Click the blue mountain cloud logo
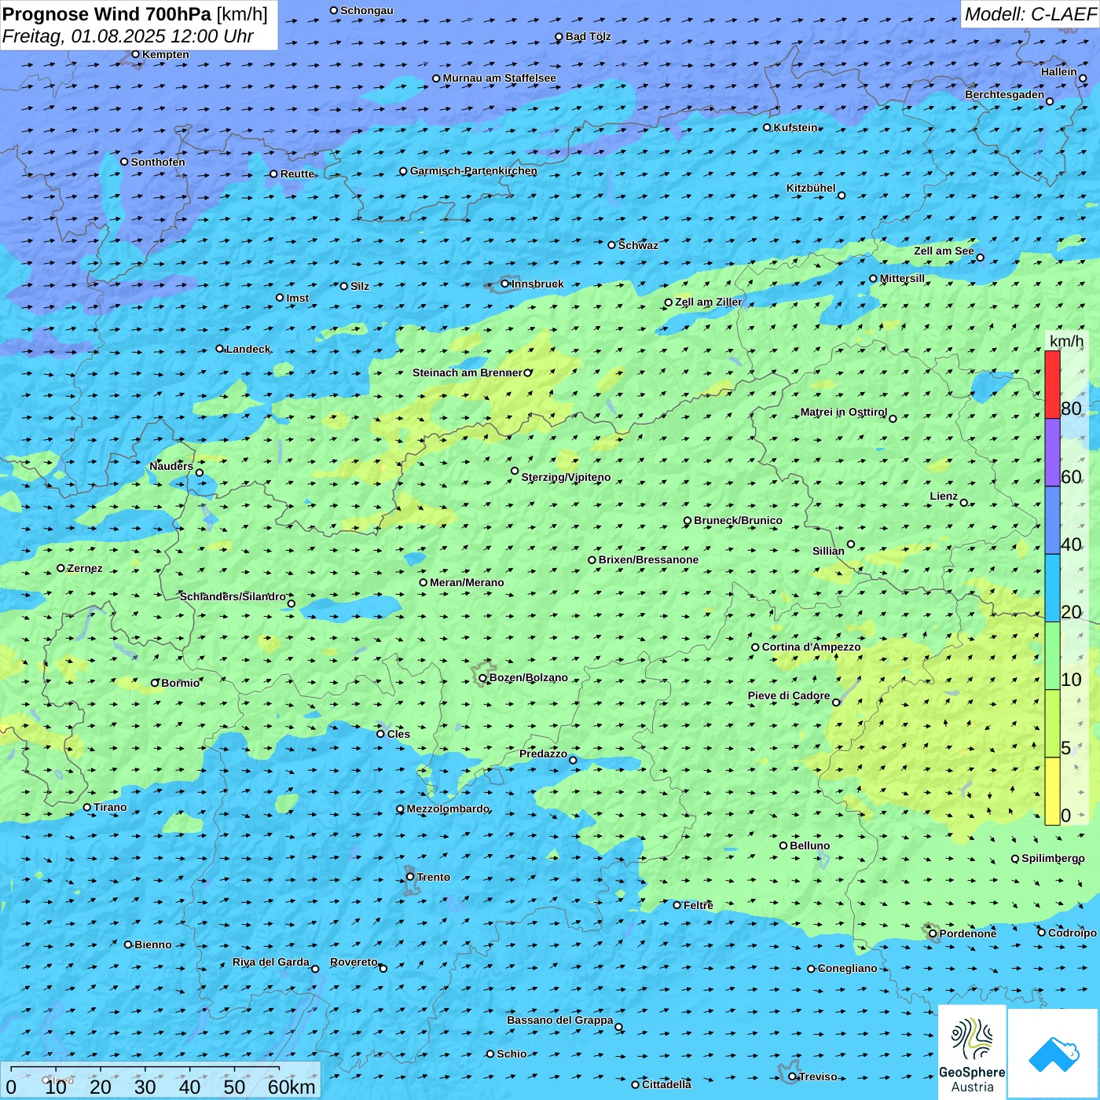 [1053, 1053]
